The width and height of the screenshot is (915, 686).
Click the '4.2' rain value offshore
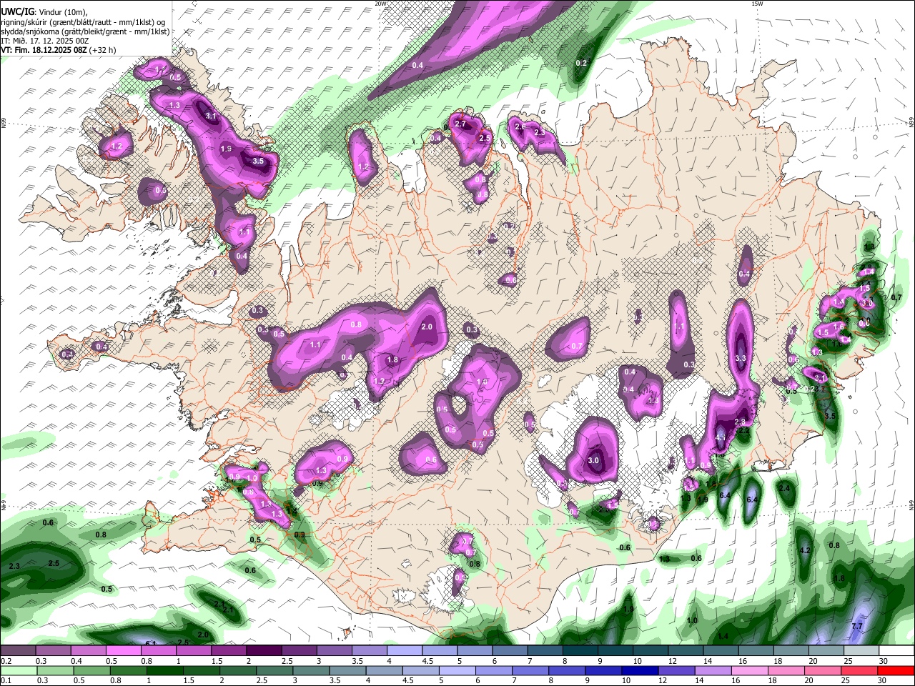[x=805, y=551]
